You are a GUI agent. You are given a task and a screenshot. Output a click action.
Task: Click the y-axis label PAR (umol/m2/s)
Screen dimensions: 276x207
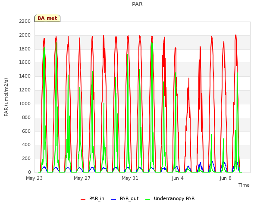6,97
